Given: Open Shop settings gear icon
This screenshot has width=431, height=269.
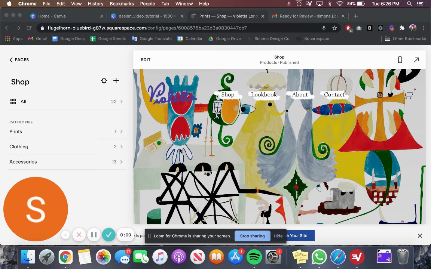Looking at the screenshot, I should tap(104, 81).
